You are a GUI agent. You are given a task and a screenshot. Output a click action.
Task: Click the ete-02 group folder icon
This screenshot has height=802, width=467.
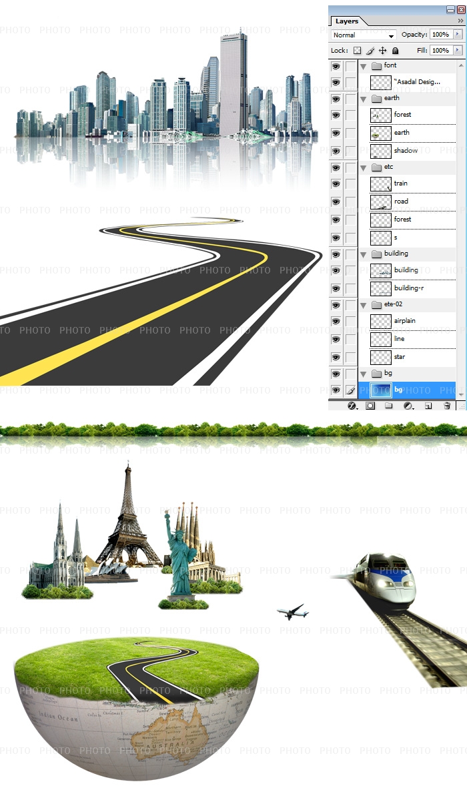tap(376, 304)
